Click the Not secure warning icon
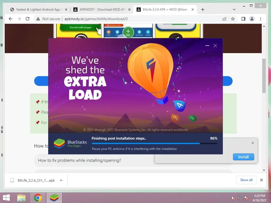This screenshot has height=203, width=271. 38,19
